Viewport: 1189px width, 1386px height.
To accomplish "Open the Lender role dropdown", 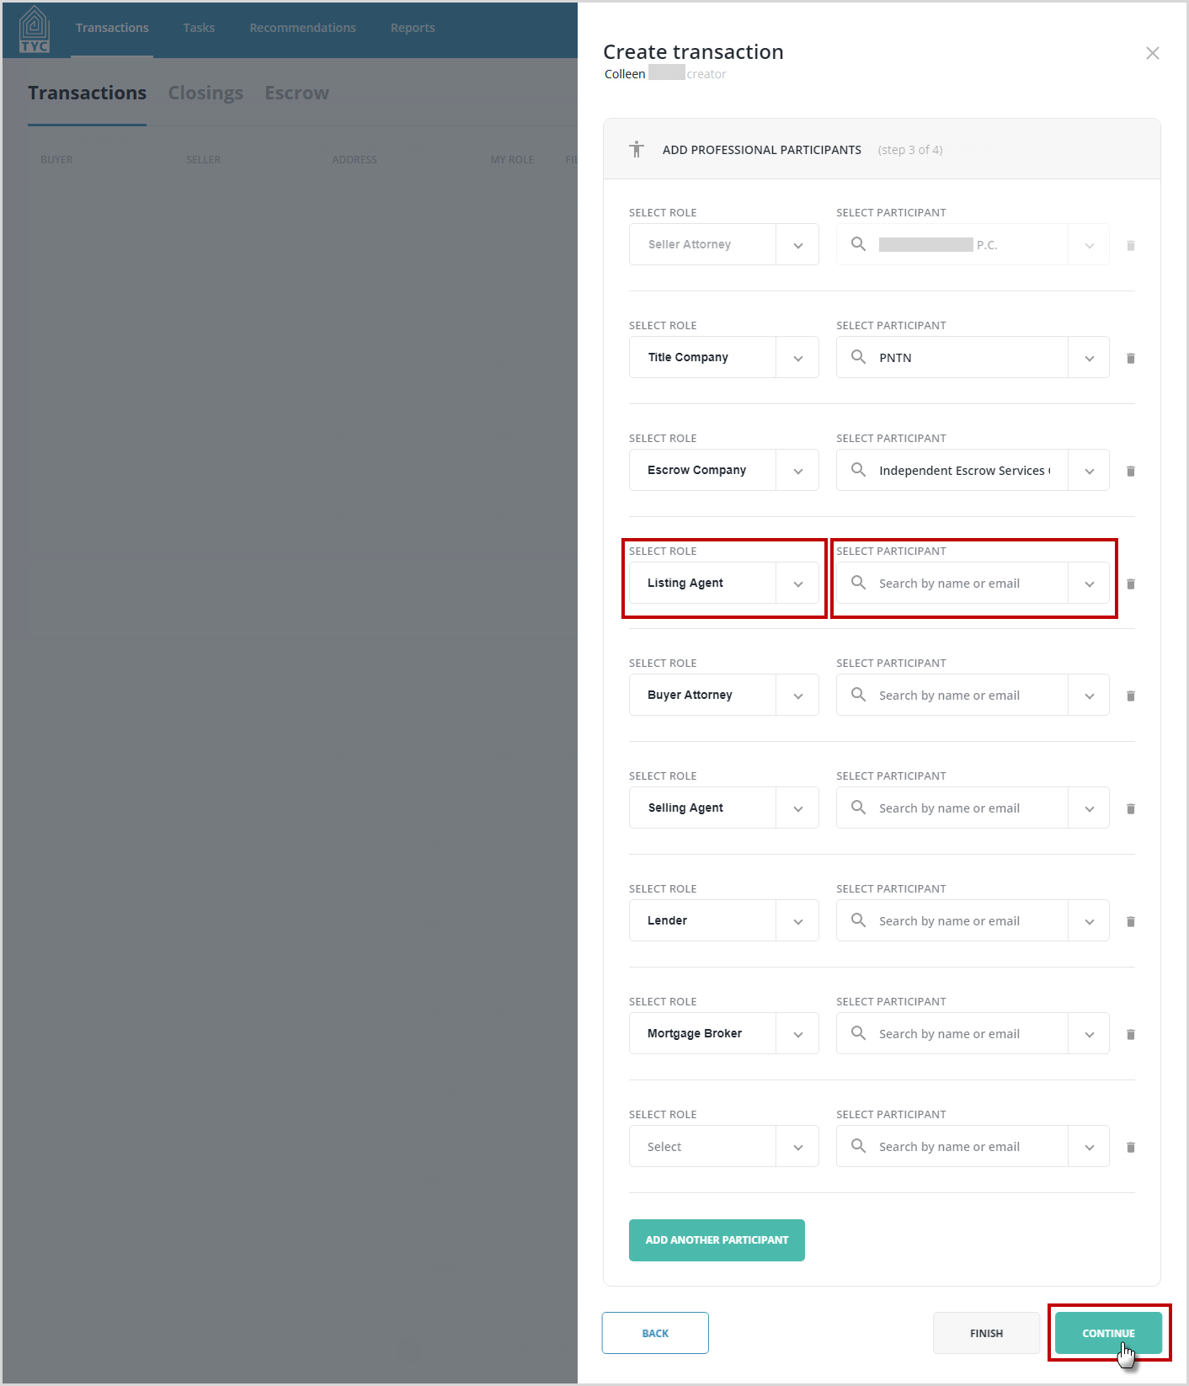I will pyautogui.click(x=724, y=920).
